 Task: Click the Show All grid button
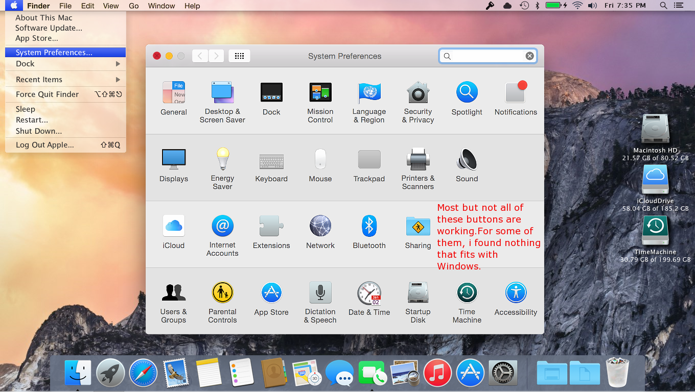(x=239, y=56)
